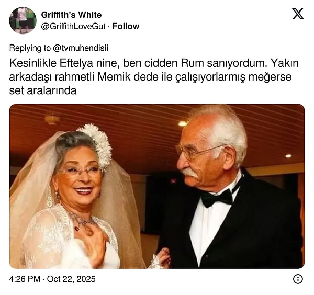Click the groom's glasses in the photo

point(197,151)
